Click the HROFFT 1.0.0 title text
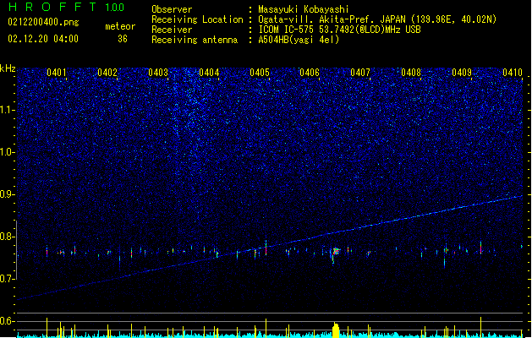This screenshot has width=532, height=338. pyautogui.click(x=66, y=7)
